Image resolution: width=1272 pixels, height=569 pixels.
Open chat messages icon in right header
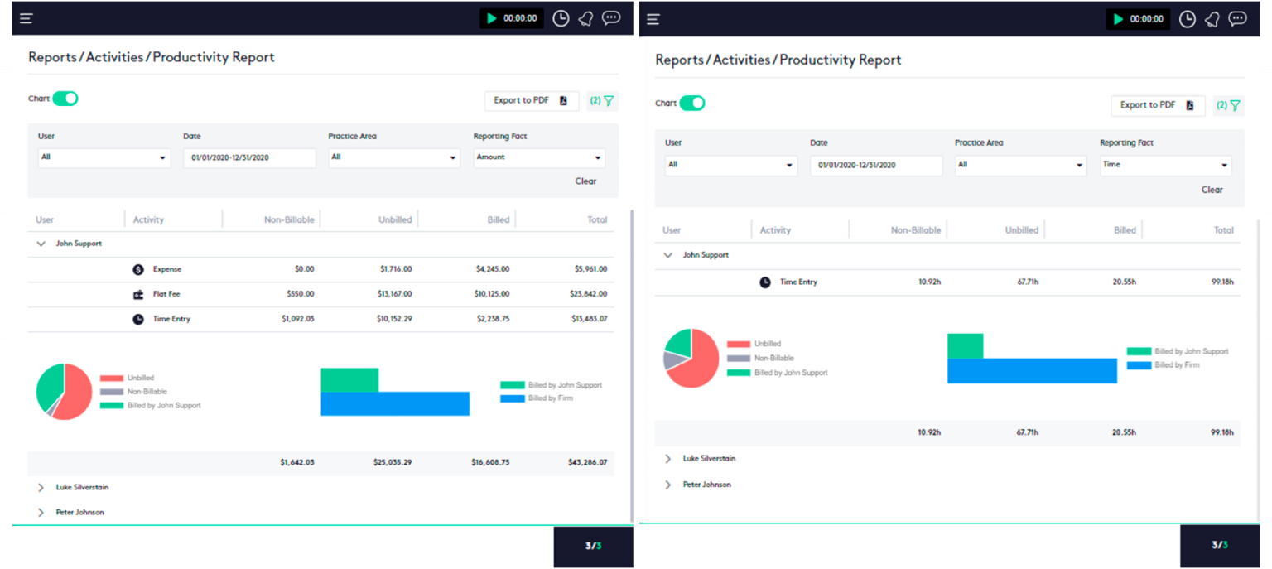(x=1238, y=19)
